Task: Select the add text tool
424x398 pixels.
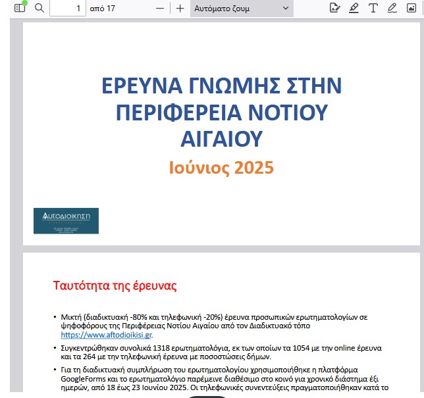Action: (373, 8)
